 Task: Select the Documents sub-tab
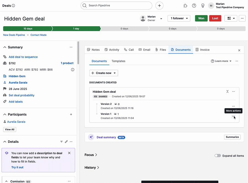point(99,61)
